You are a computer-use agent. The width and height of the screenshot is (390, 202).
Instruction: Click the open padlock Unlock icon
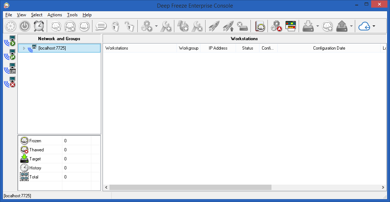[129, 26]
